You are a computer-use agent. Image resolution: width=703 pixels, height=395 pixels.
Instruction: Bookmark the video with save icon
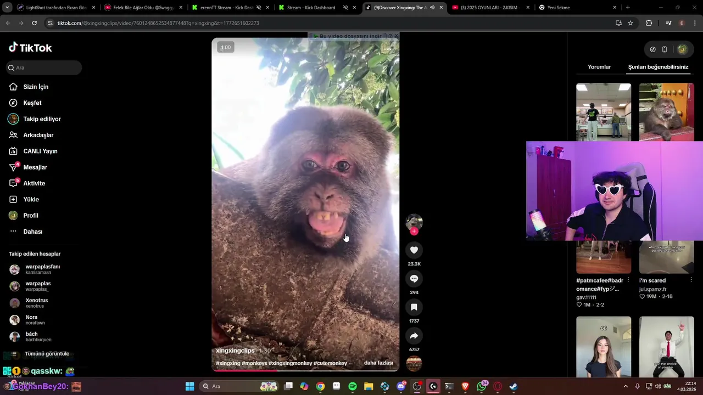click(x=414, y=307)
